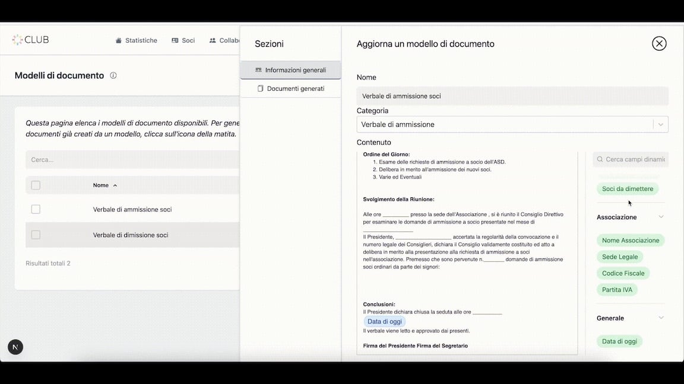Select the Informazioni generali section tab
The image size is (684, 384).
290,70
